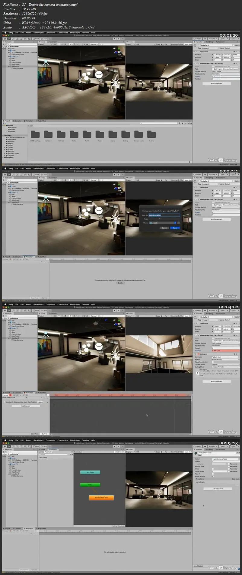This screenshot has height=575, width=242.
Task: Click the Any State node in Animator
Action: 90,472
